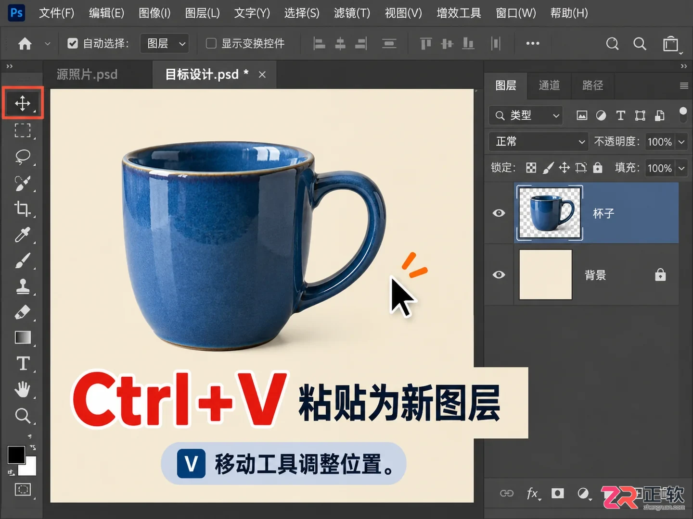The width and height of the screenshot is (693, 519).
Task: Open the 图层 auto-select dropdown
Action: (165, 44)
